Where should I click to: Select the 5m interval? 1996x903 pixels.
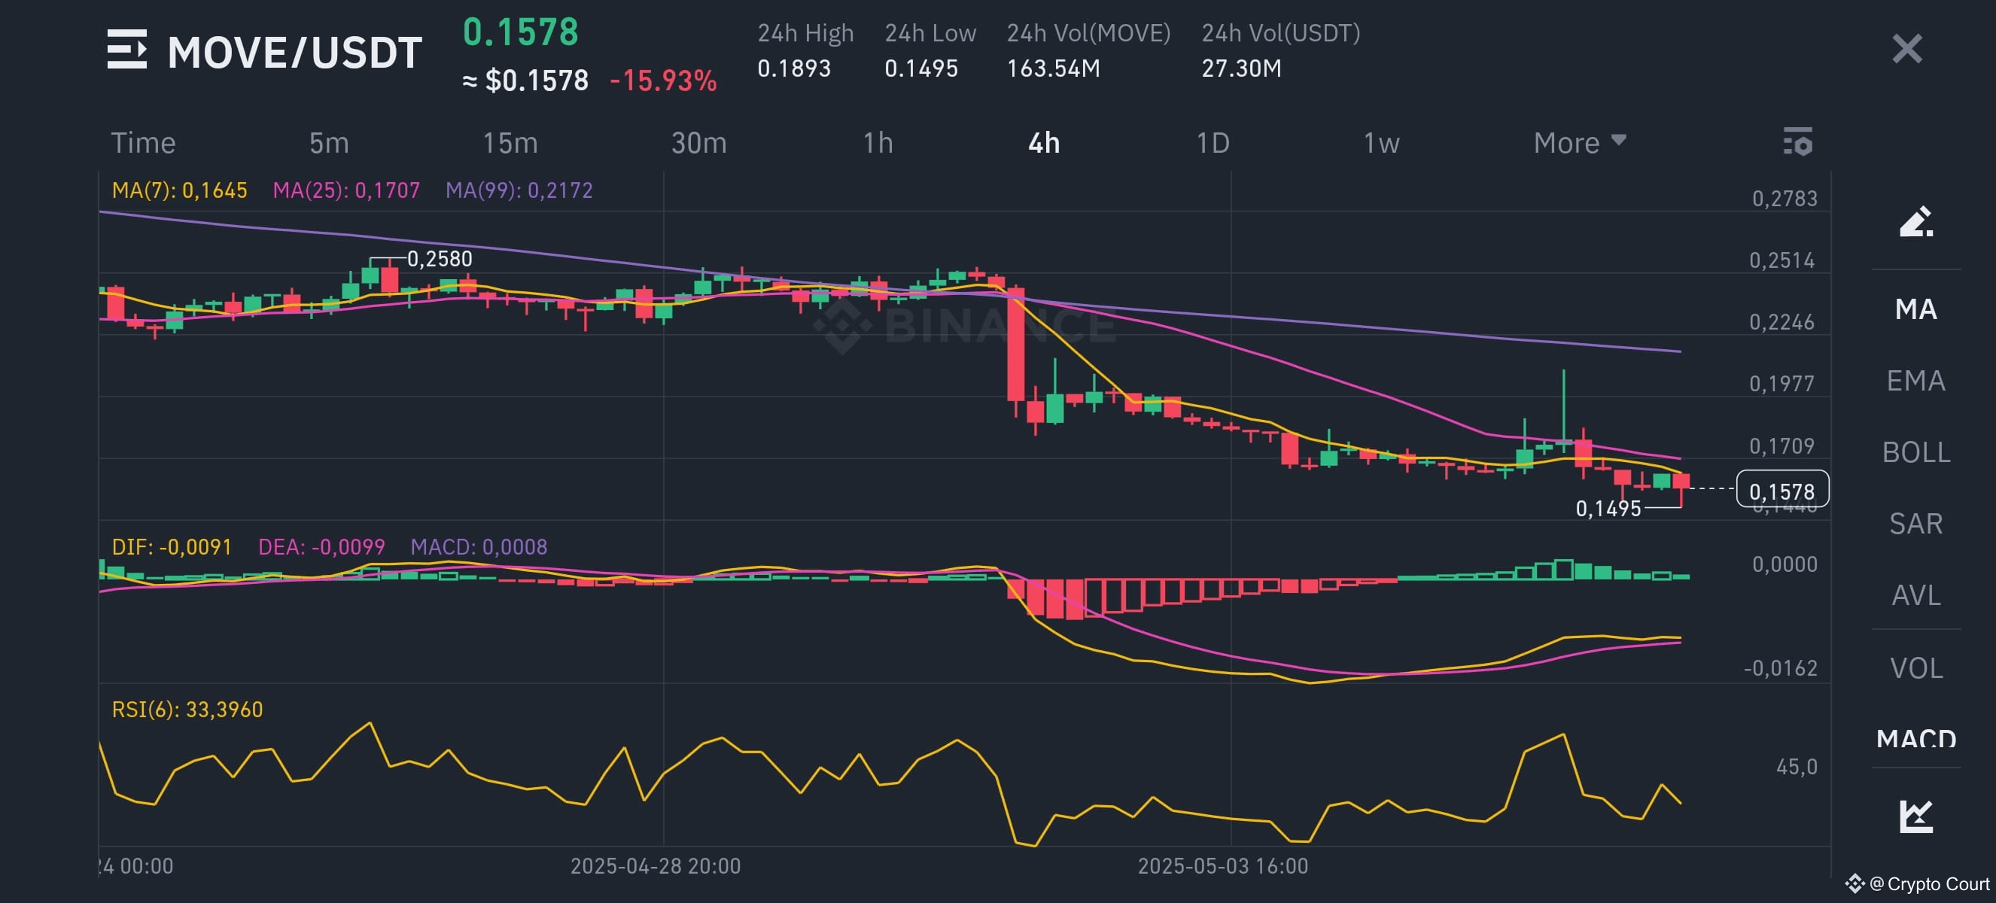click(329, 143)
